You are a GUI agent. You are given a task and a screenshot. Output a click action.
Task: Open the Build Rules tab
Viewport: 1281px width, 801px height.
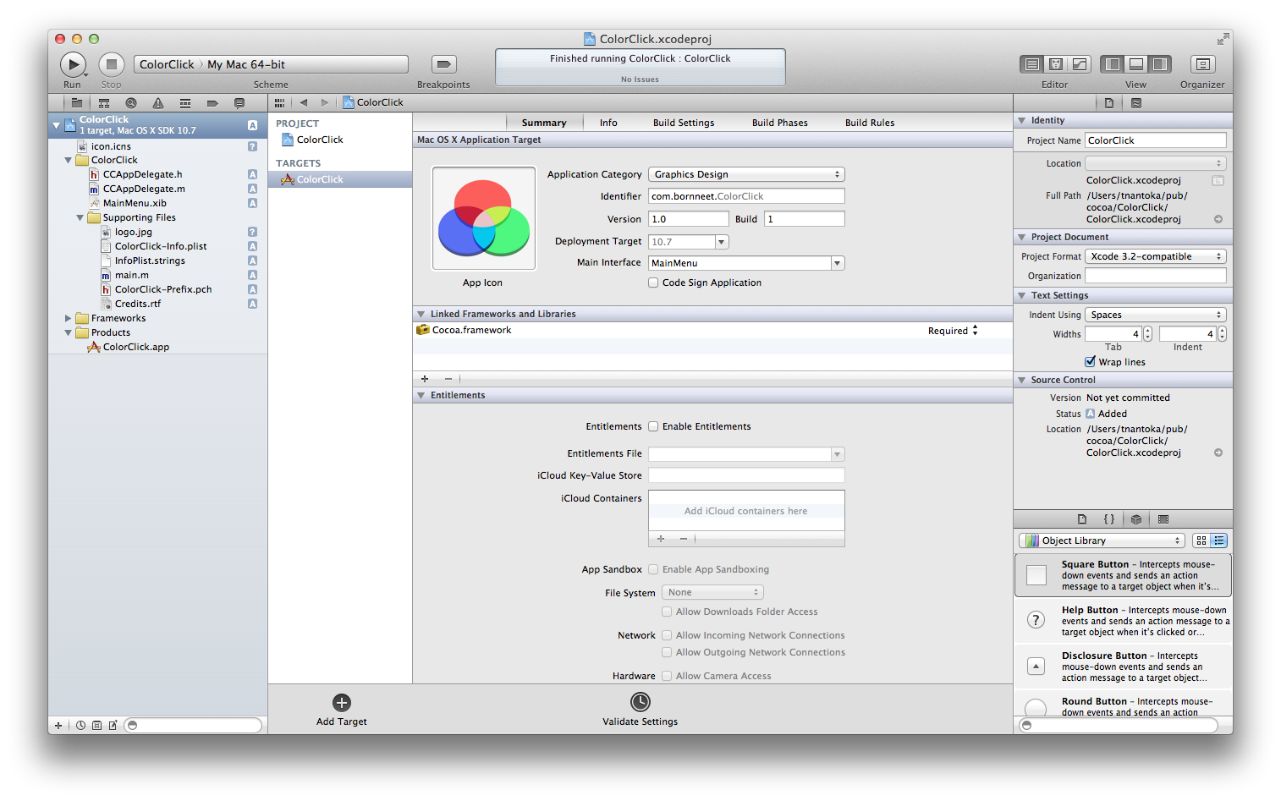tap(870, 123)
